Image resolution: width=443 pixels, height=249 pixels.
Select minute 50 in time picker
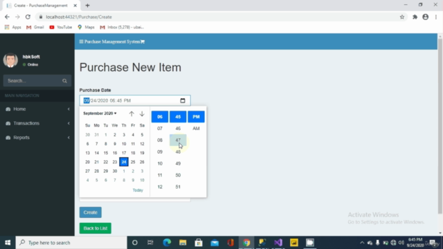click(178, 175)
